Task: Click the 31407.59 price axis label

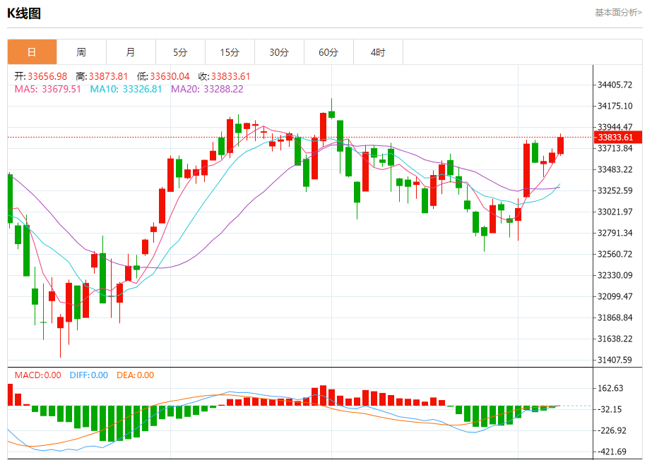Action: (x=615, y=361)
